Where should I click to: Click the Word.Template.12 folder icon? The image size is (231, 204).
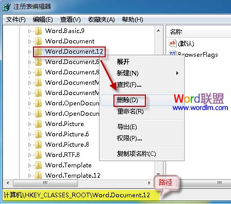38,175
